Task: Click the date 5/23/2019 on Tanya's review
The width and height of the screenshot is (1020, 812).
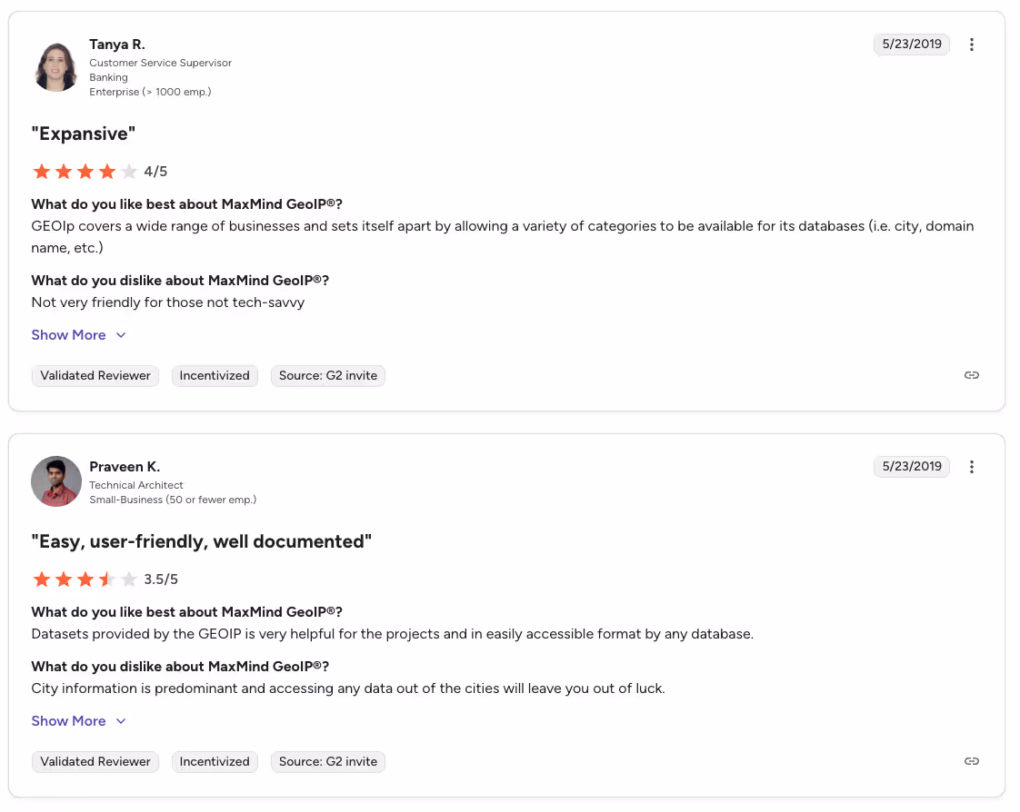Action: [x=911, y=44]
